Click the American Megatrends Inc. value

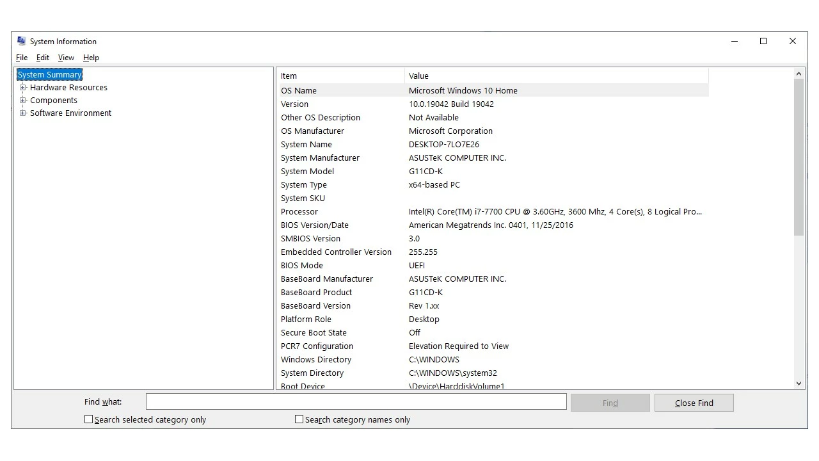(x=491, y=225)
